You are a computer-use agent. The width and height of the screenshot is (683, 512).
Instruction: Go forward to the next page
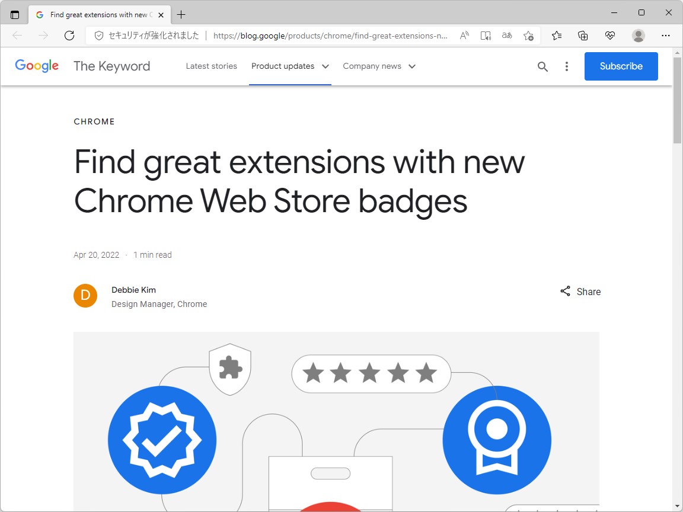[x=43, y=36]
